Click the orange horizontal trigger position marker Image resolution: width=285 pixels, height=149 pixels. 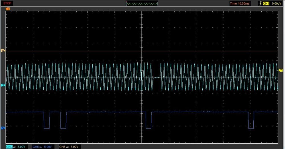8,9
